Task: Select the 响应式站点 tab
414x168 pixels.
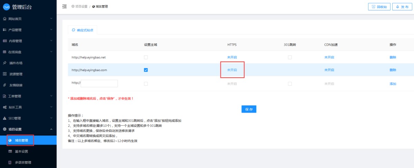Action: coord(82,30)
